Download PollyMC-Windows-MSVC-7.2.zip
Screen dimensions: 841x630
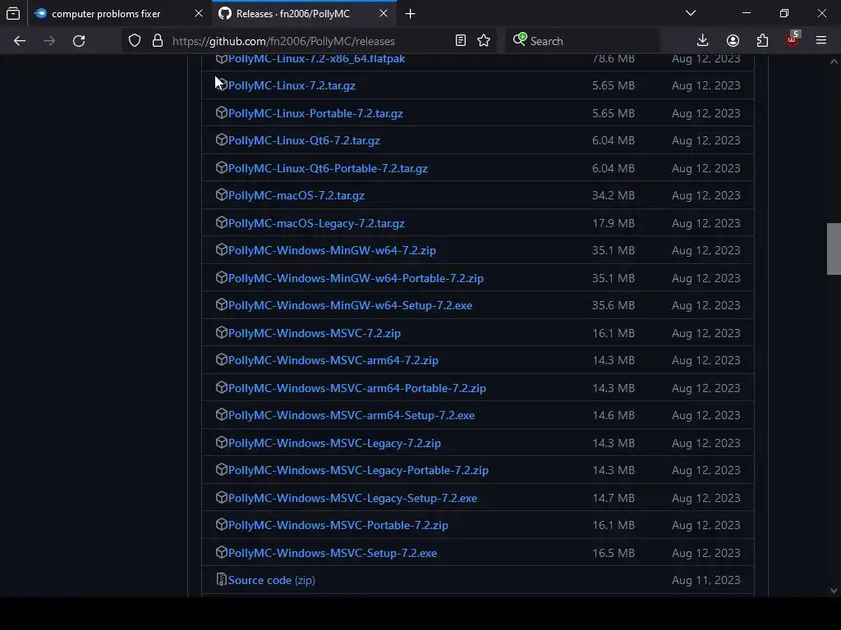coord(314,333)
